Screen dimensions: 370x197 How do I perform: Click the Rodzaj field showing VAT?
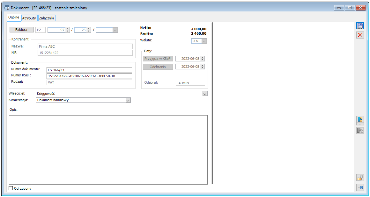point(89,82)
